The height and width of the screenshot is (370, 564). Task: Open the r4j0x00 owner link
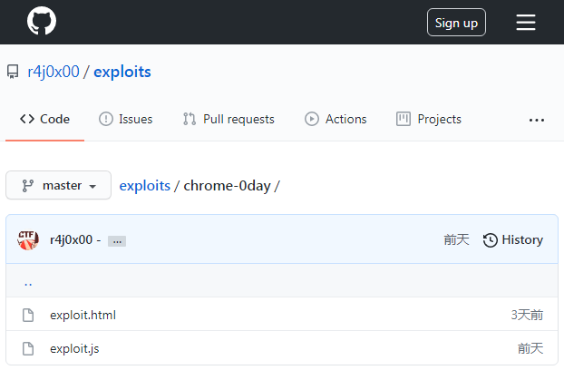[x=53, y=72]
